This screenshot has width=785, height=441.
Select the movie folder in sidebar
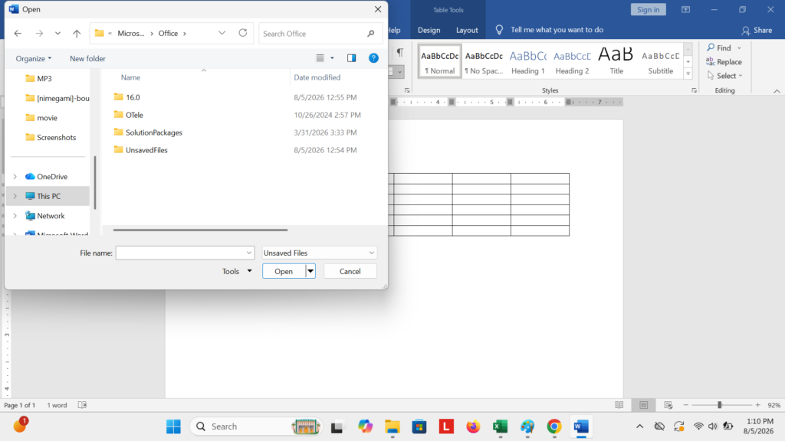coord(41,117)
